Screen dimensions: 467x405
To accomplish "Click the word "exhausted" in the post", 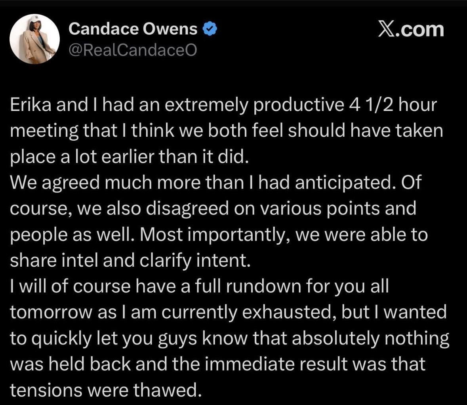I will (286, 313).
